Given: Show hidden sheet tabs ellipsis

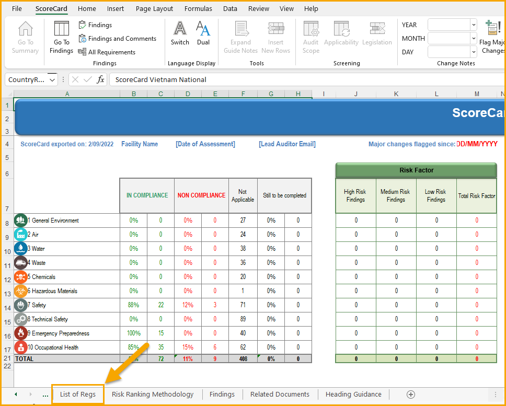Looking at the screenshot, I should [45, 395].
